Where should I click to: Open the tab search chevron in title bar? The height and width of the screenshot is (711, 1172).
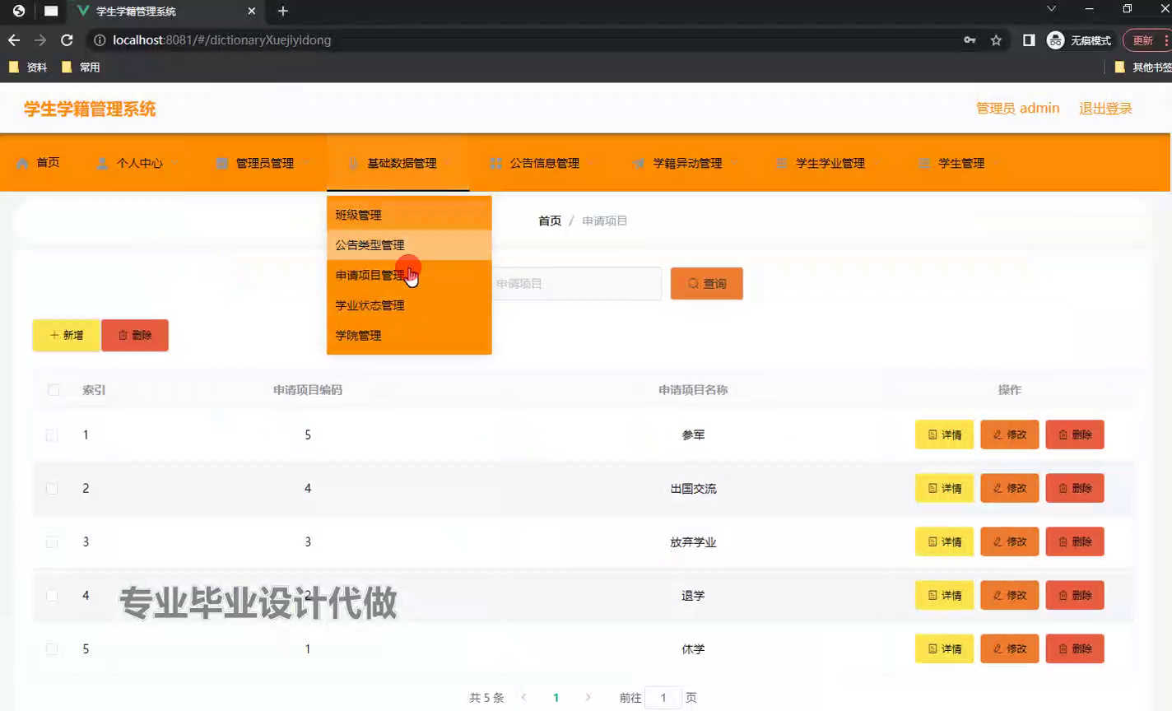[1051, 9]
